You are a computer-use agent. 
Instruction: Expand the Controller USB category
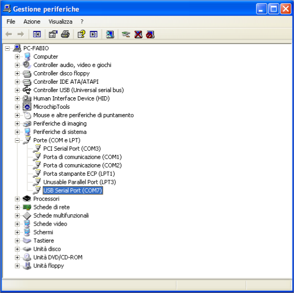coord(17,90)
